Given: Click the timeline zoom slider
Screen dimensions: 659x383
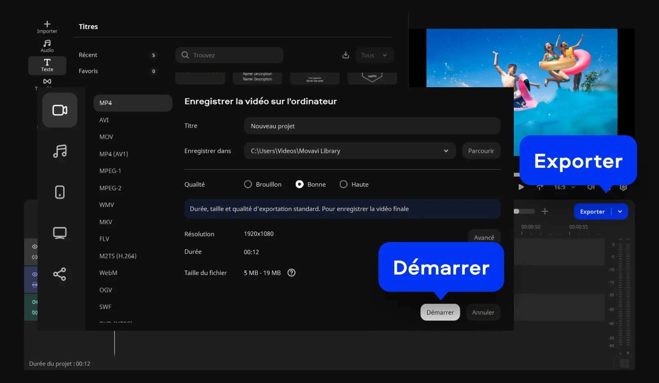Looking at the screenshot, I should pyautogui.click(x=524, y=211).
